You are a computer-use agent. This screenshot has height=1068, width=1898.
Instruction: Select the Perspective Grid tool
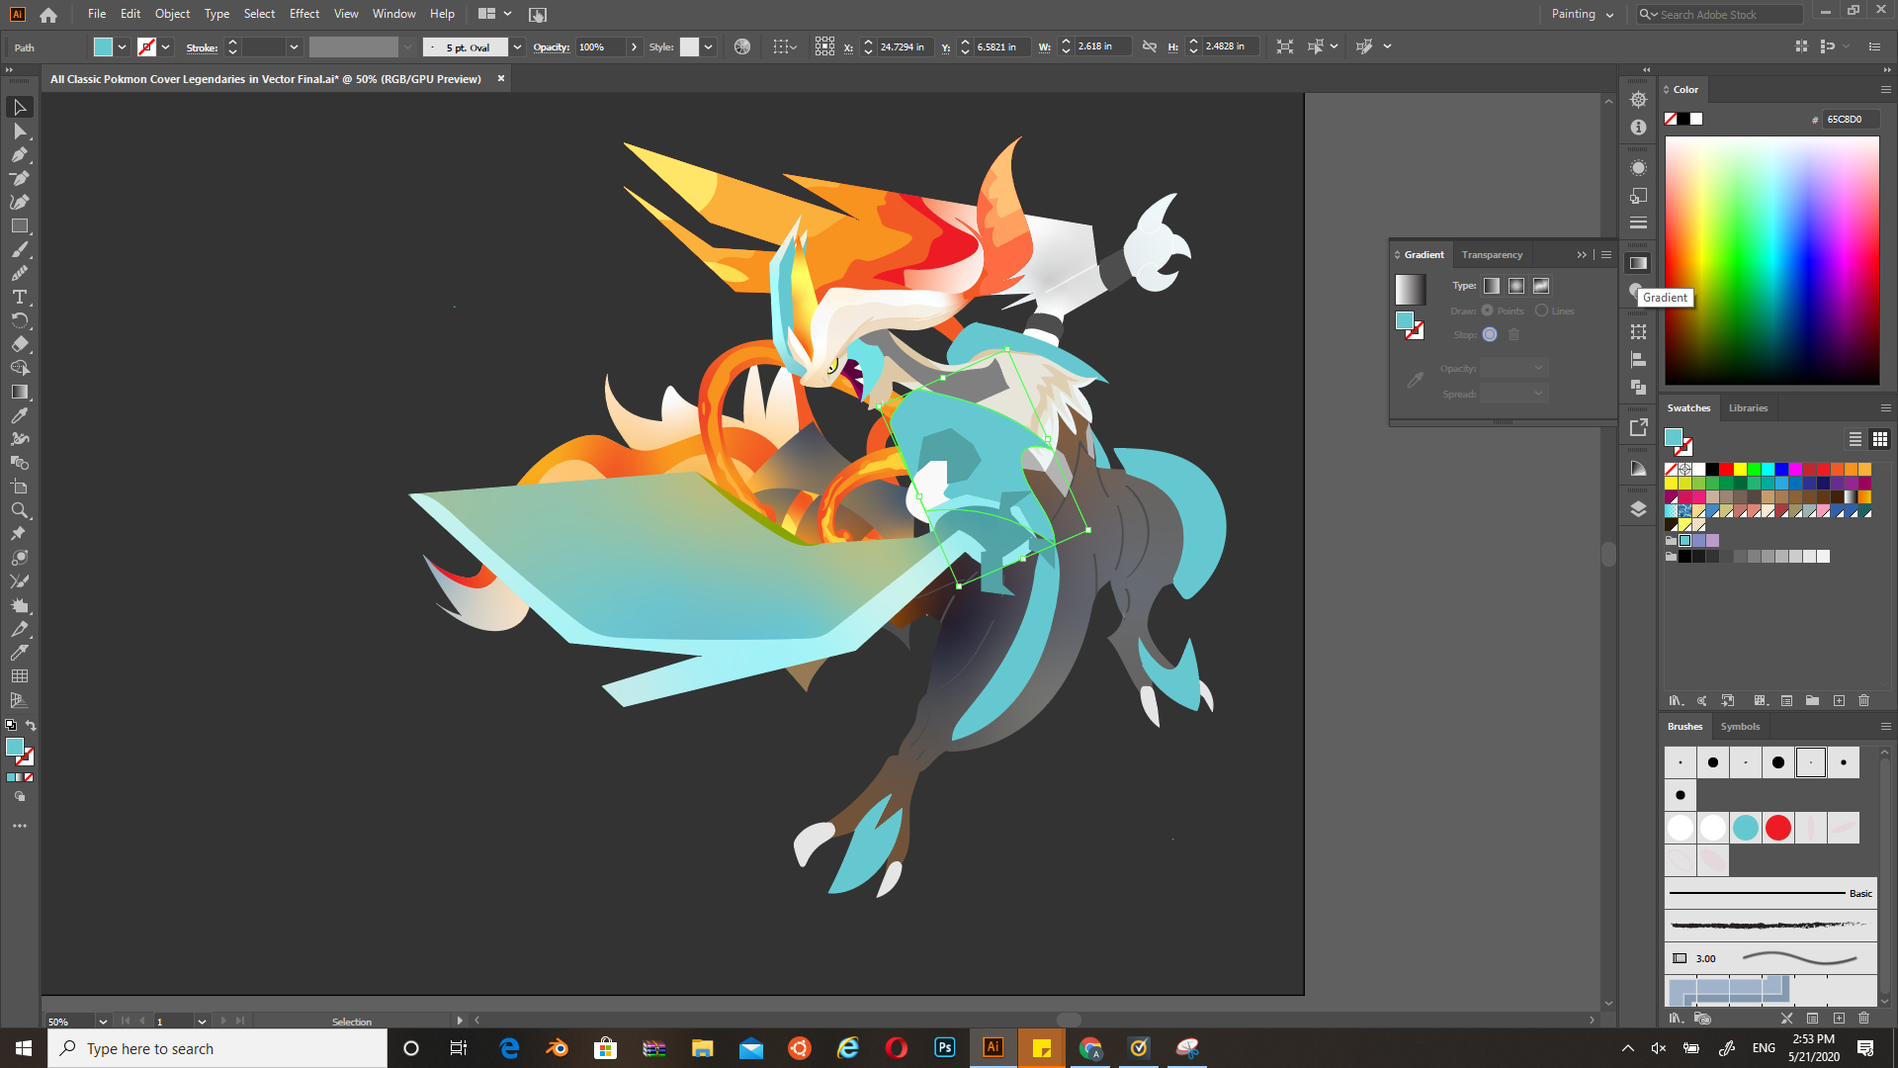(20, 700)
